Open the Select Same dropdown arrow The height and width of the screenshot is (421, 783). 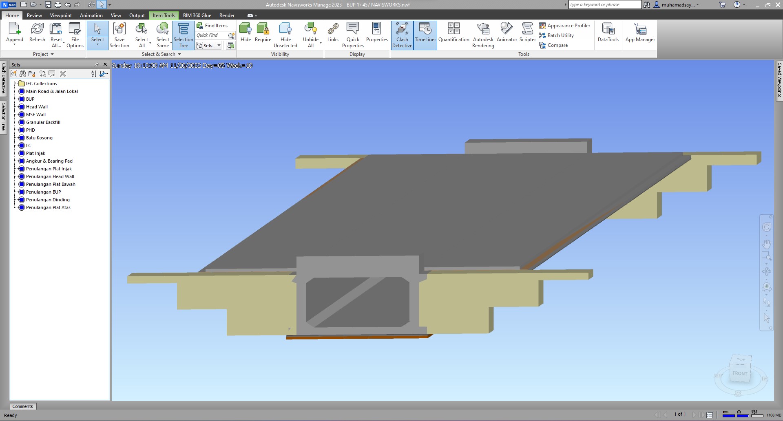[171, 42]
